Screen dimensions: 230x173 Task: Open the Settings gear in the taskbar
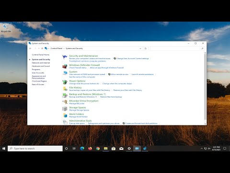click(129, 148)
